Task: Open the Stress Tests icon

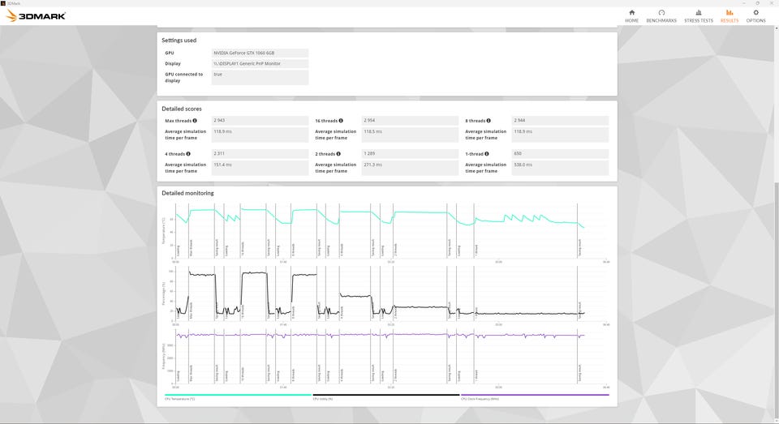Action: point(699,12)
